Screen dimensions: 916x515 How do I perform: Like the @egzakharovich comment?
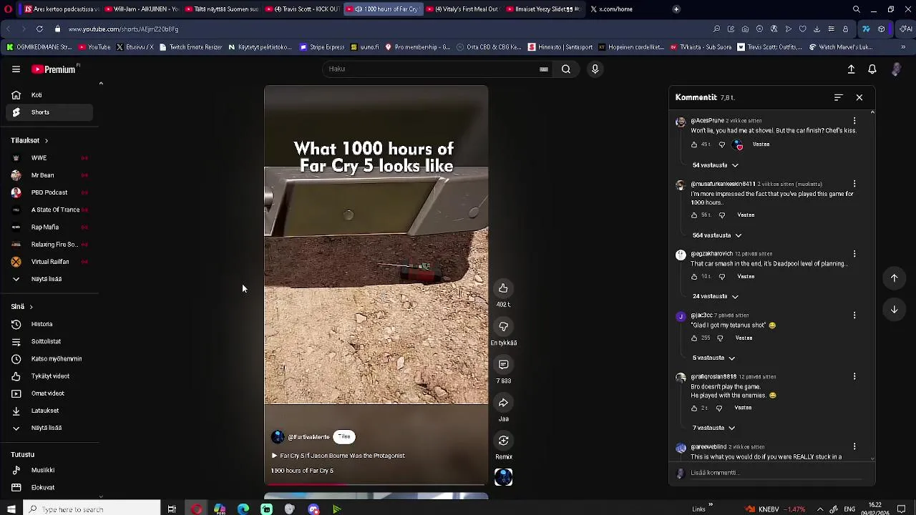(694, 277)
